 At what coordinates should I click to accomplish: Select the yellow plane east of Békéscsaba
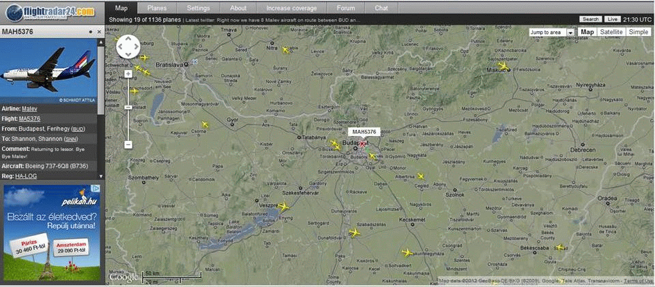pos(560,248)
